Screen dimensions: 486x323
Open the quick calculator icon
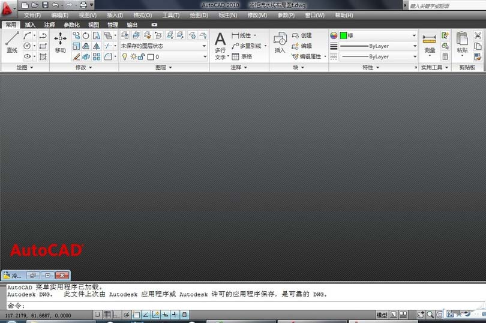coord(445,56)
